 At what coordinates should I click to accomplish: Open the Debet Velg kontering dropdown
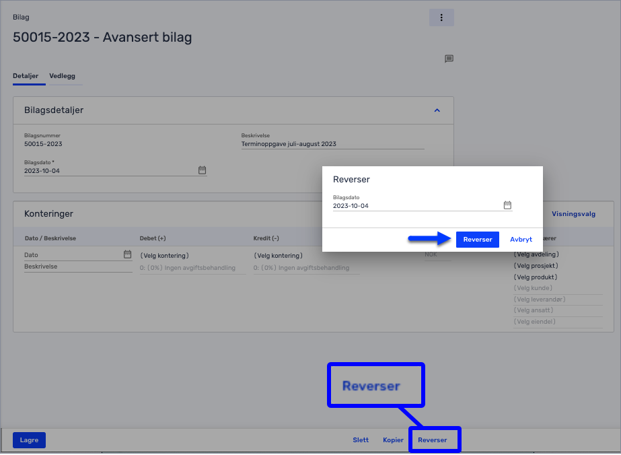(164, 256)
